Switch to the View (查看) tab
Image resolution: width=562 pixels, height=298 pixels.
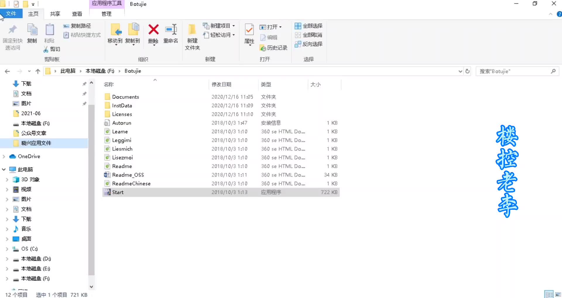click(77, 14)
